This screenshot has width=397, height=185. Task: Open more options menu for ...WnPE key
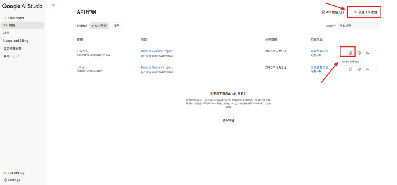(x=376, y=53)
